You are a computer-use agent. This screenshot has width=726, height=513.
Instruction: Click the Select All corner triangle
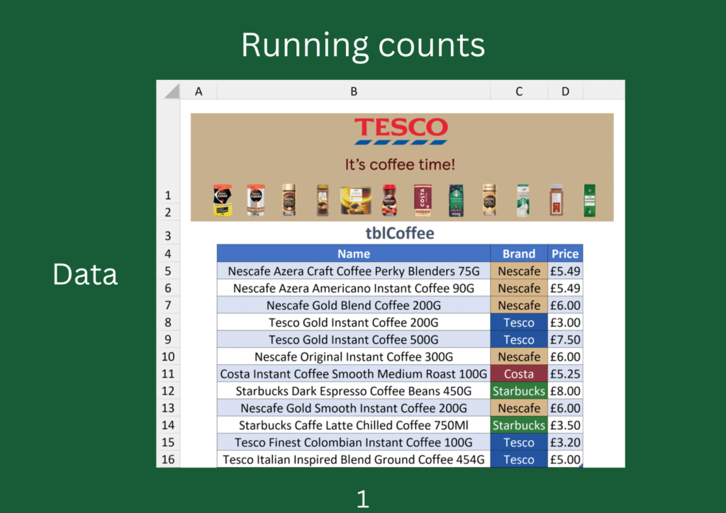[169, 91]
